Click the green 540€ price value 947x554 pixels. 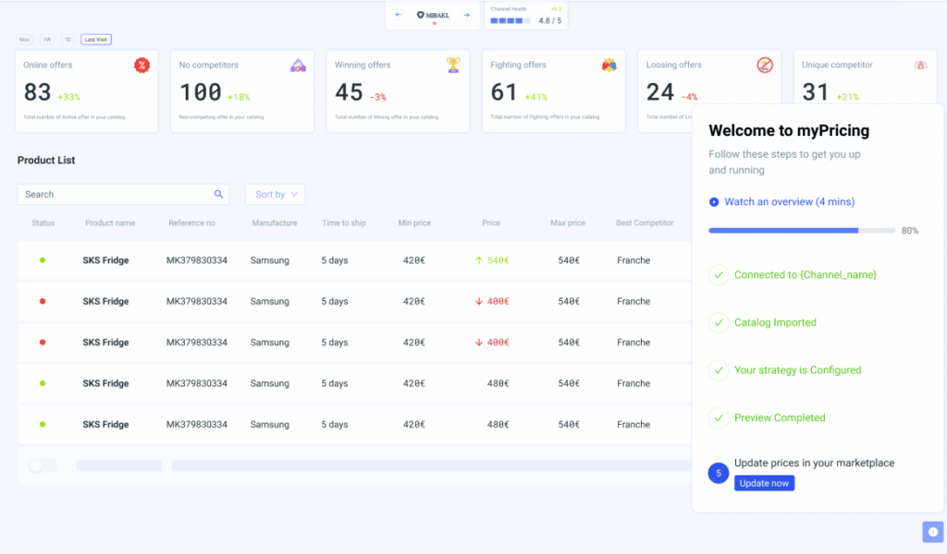click(x=498, y=260)
